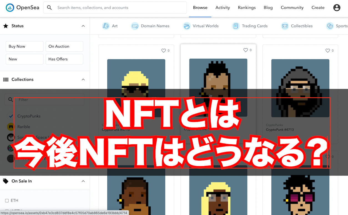Choose the Domain Names category icon

click(135, 26)
